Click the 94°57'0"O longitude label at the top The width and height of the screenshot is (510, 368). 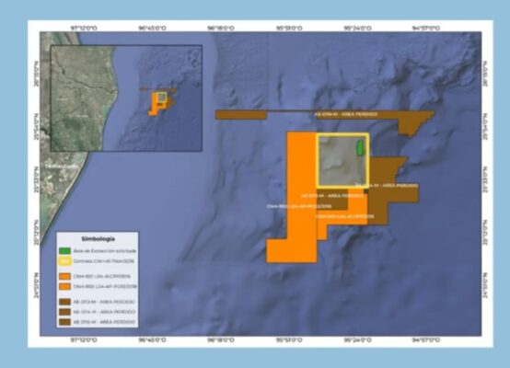426,29
